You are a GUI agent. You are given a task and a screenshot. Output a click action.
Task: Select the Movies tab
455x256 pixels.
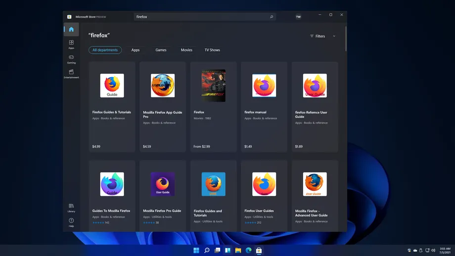point(186,50)
